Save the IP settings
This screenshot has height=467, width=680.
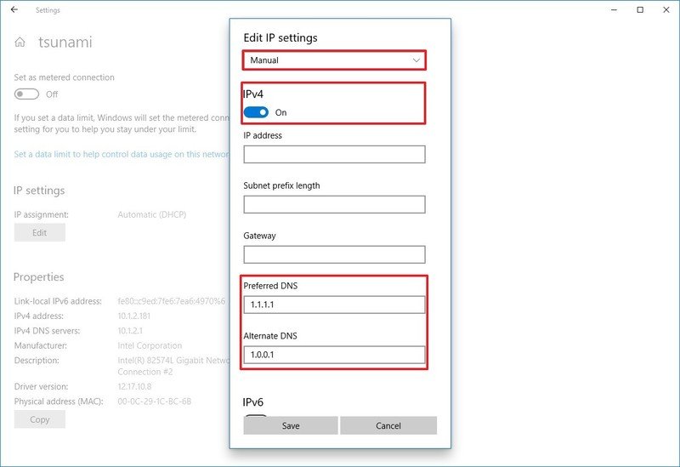(291, 425)
